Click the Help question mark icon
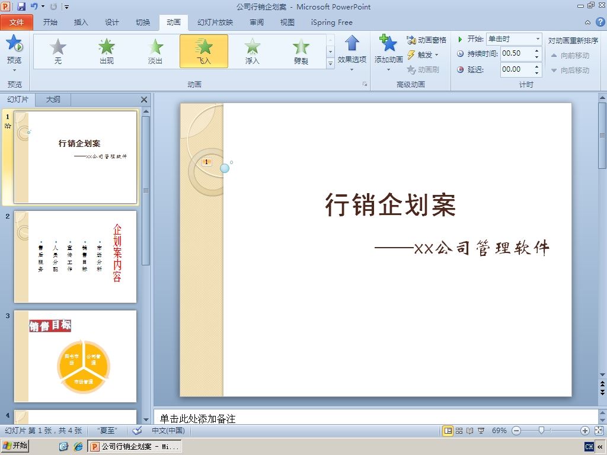The image size is (607, 455). click(600, 22)
